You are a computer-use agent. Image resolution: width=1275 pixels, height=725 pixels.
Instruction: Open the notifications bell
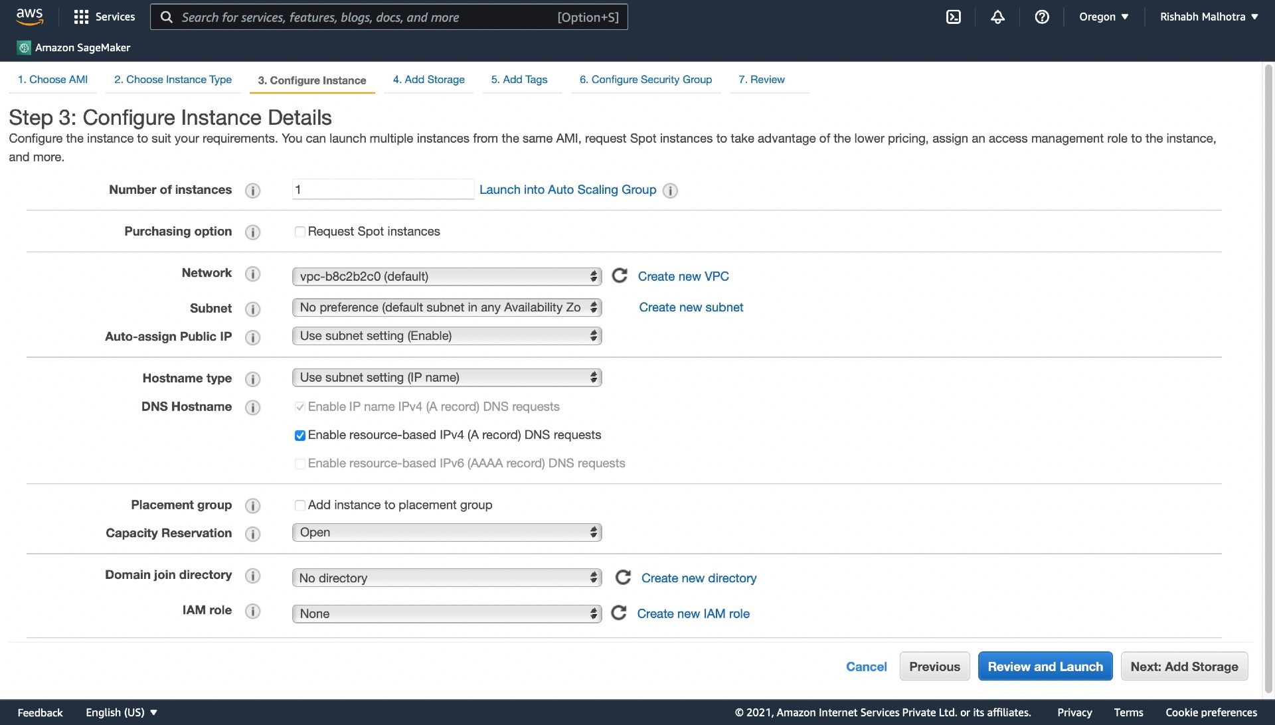(997, 17)
